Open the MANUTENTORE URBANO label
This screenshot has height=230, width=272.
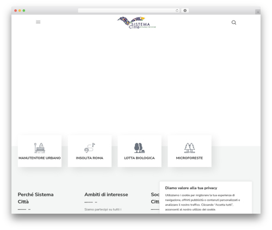pyautogui.click(x=40, y=158)
